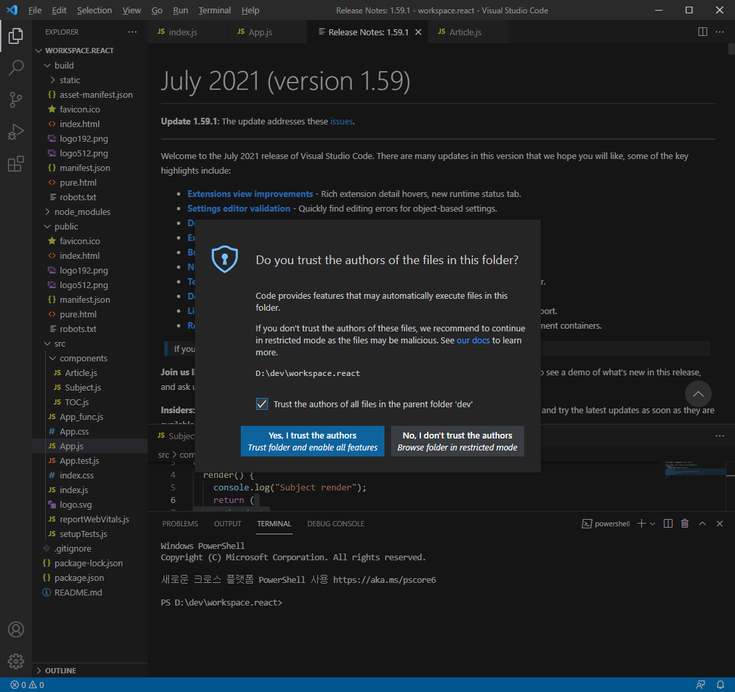735x692 pixels.
Task: Click the release notes vertical scrollbar
Action: click(x=731, y=49)
